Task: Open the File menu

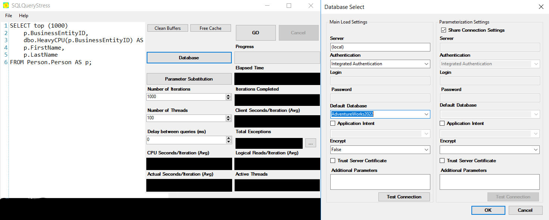Action: (9, 16)
